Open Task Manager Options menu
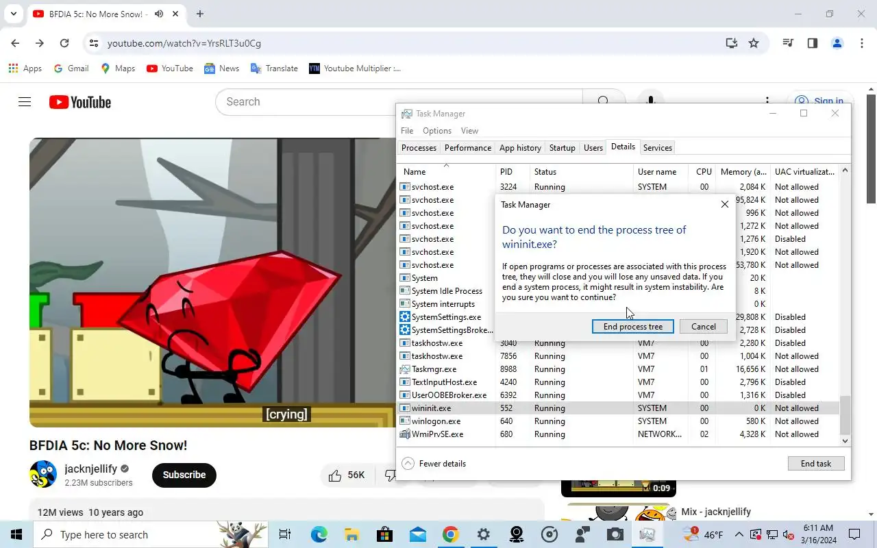The width and height of the screenshot is (877, 548). point(436,131)
